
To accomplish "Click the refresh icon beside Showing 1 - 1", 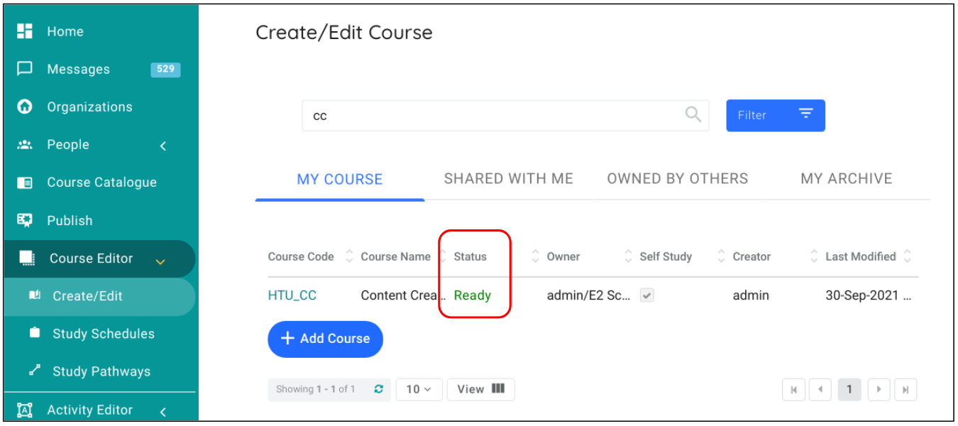I will click(379, 389).
